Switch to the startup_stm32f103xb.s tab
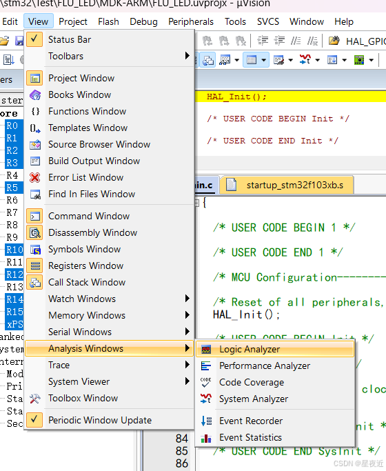This screenshot has height=471, width=386. click(287, 185)
